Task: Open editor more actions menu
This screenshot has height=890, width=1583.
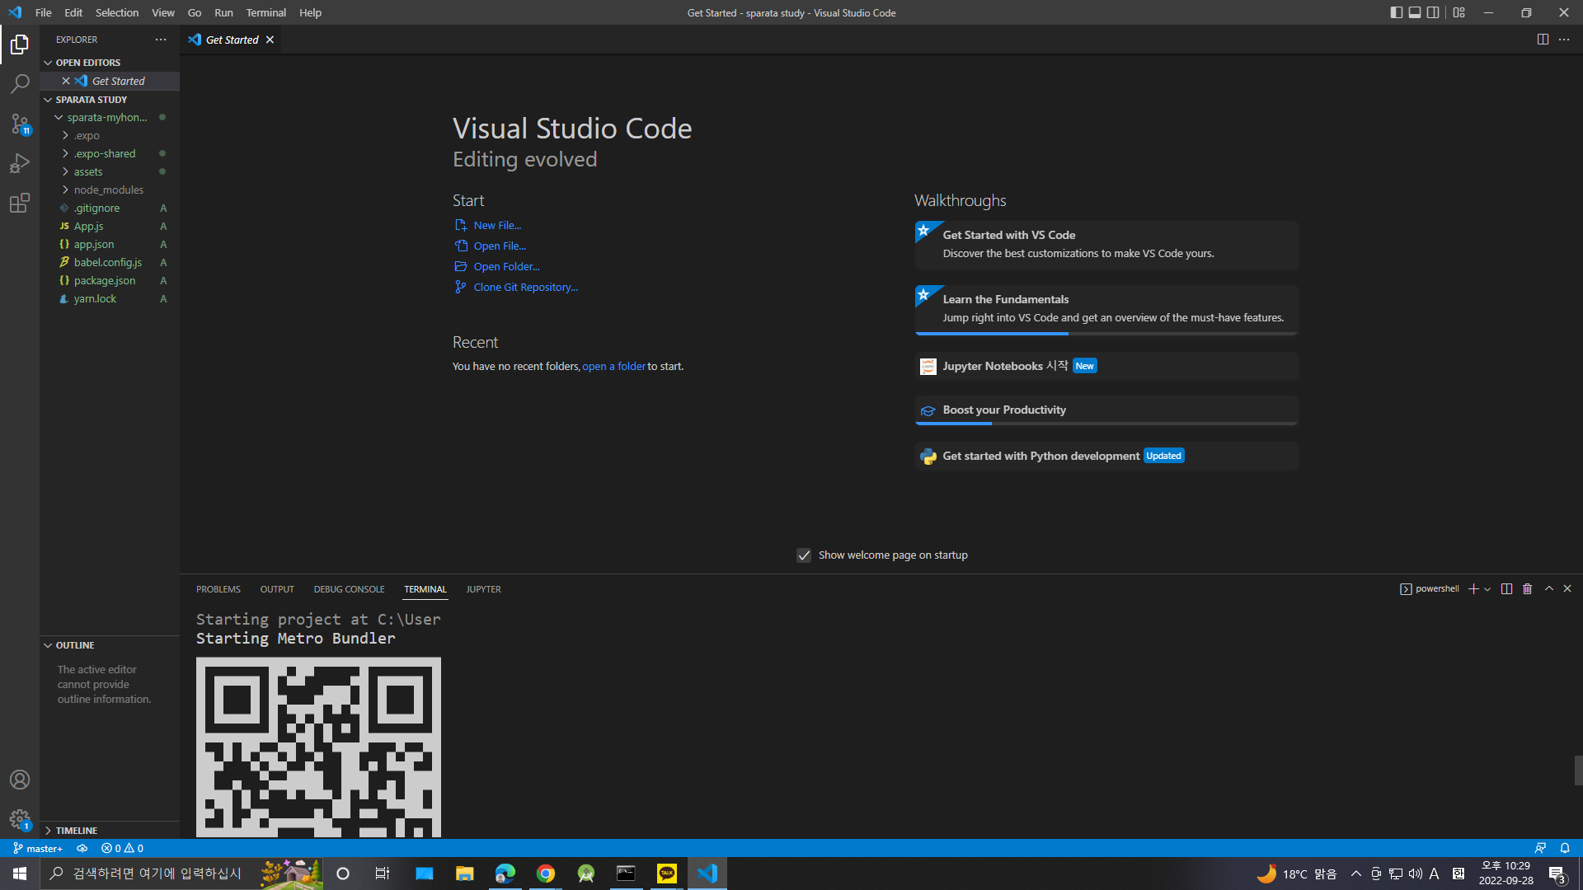Action: [1564, 40]
